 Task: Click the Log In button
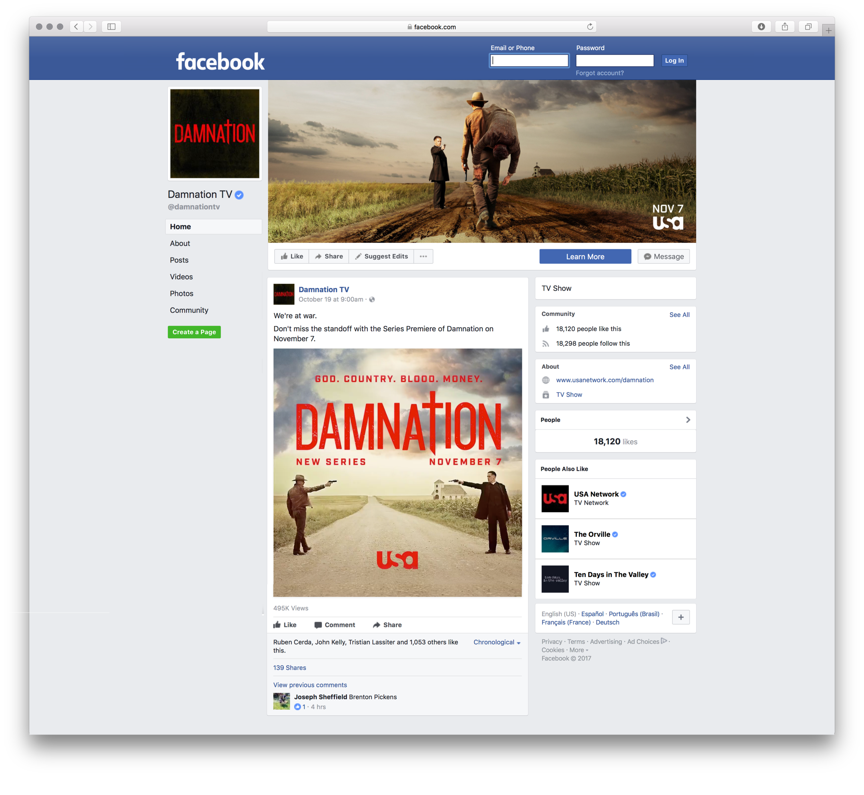tap(674, 60)
